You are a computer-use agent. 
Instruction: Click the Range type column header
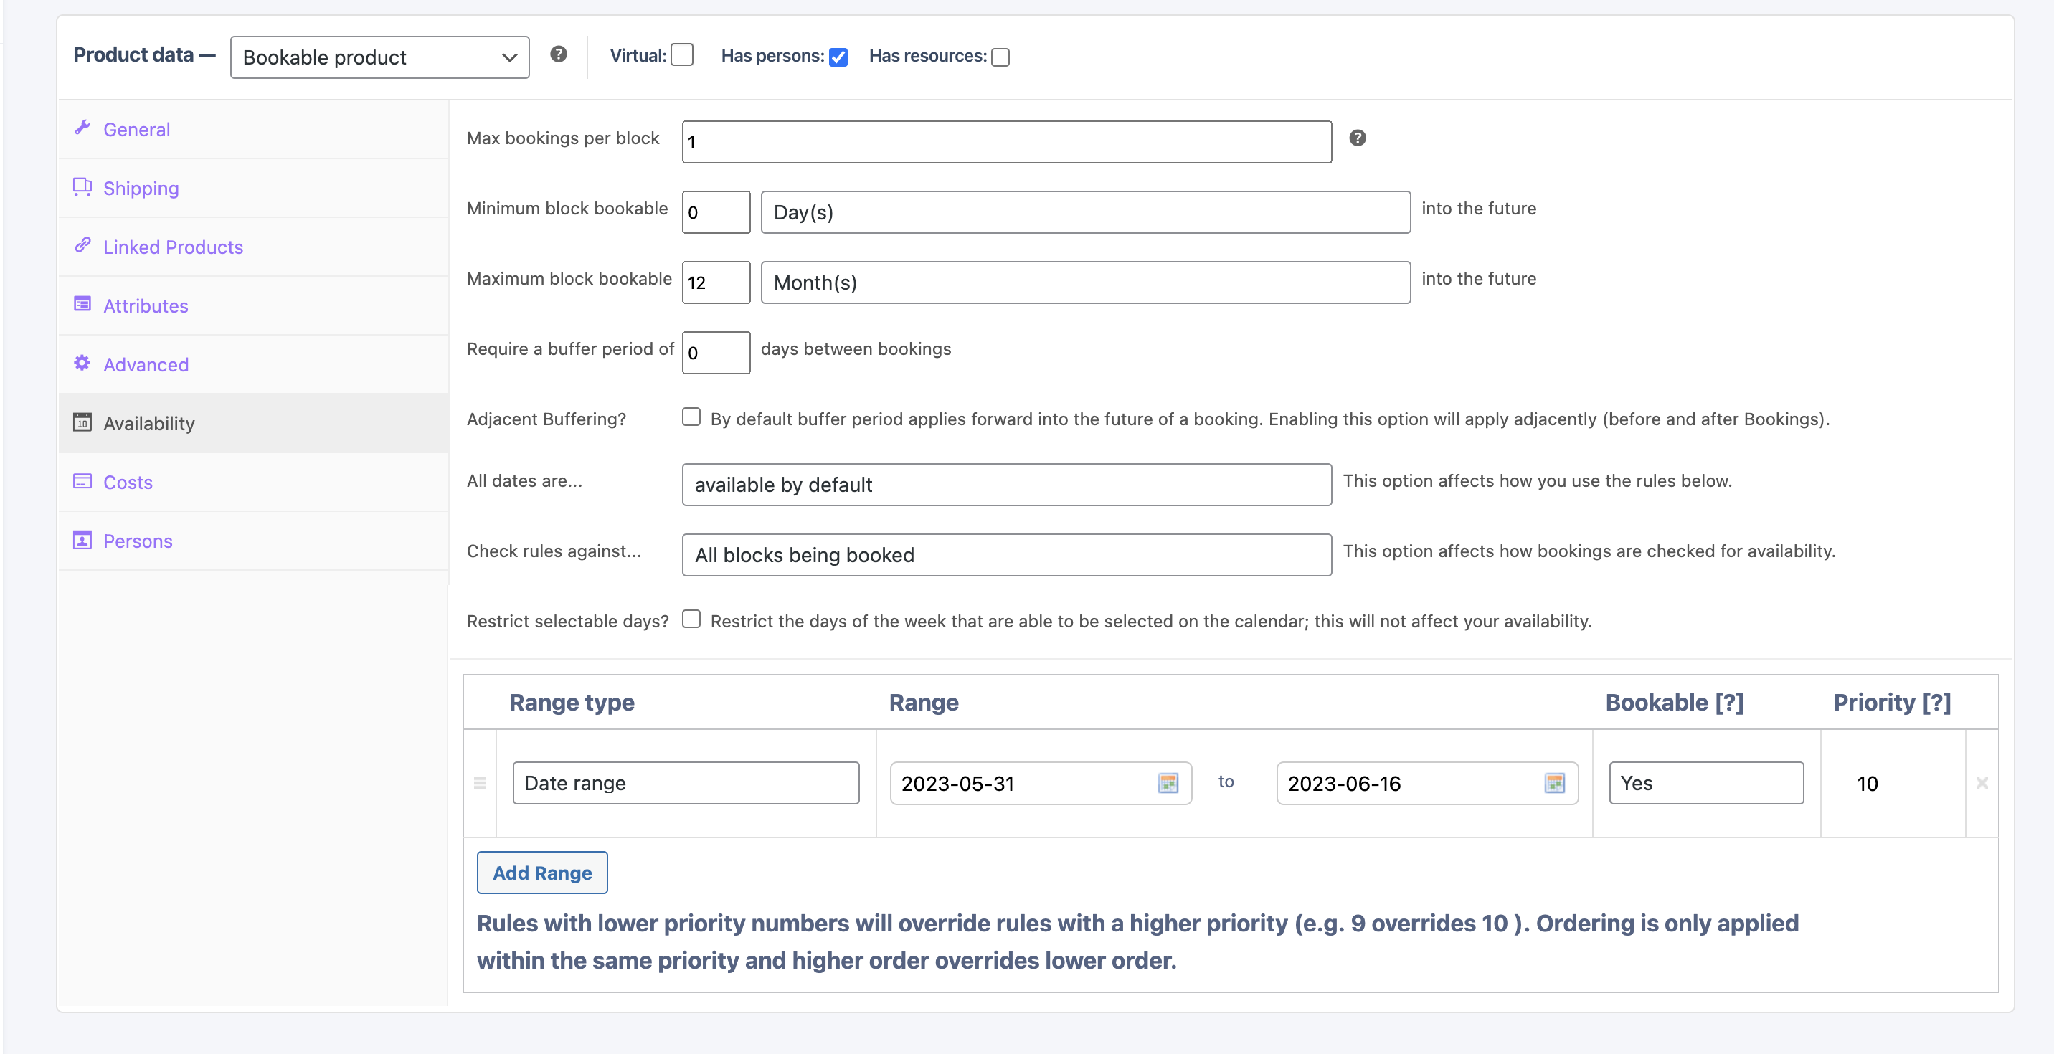(x=572, y=703)
